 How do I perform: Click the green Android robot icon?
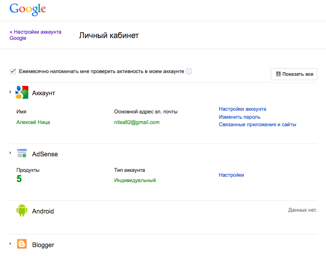(x=22, y=211)
